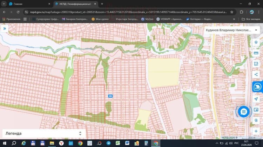This screenshot has width=263, height=147.
Task: Open the map search tool
Action: pyautogui.click(x=256, y=120)
